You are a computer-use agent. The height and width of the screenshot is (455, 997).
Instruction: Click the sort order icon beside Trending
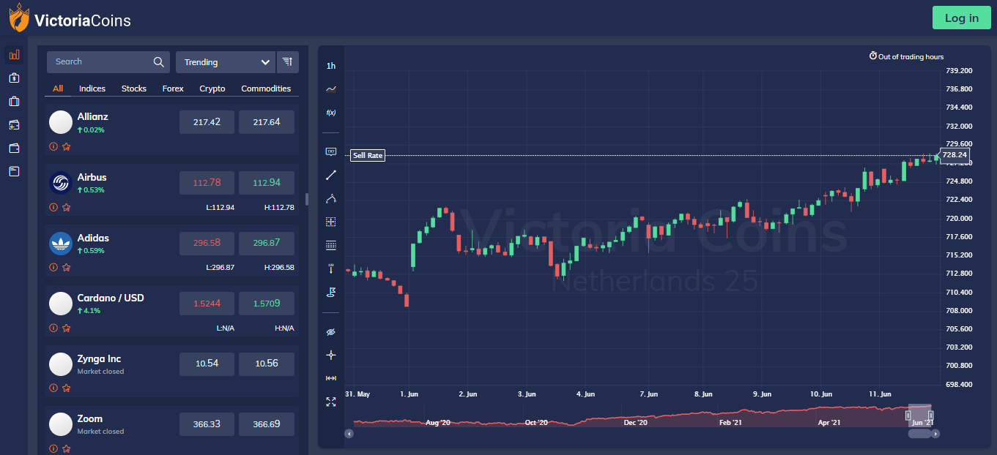[287, 62]
